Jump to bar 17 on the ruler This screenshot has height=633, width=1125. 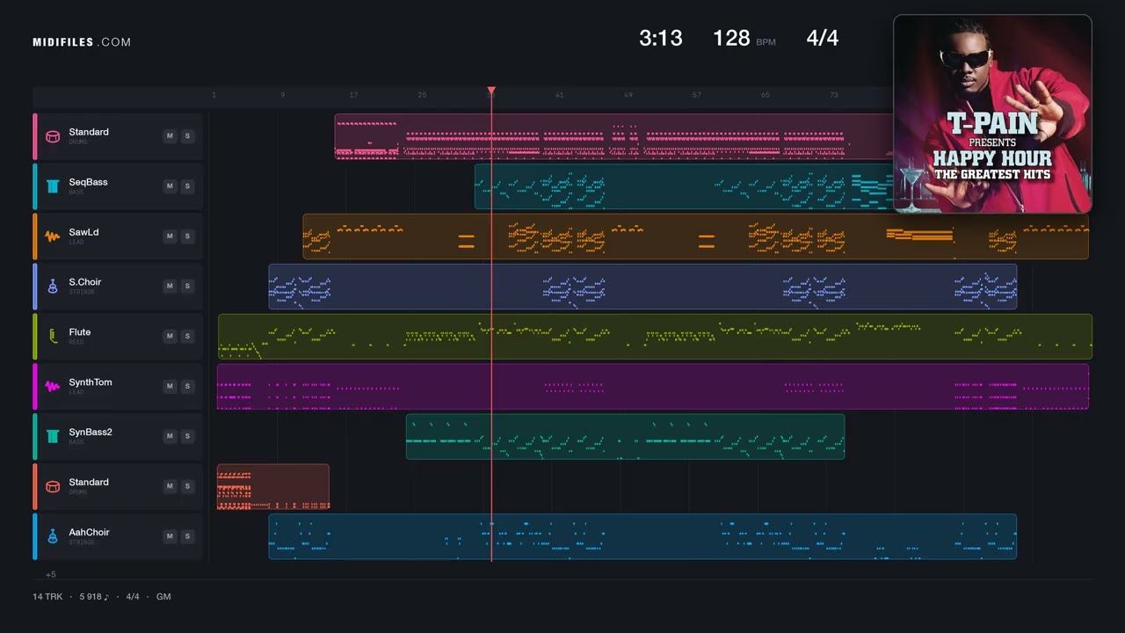[x=353, y=95]
